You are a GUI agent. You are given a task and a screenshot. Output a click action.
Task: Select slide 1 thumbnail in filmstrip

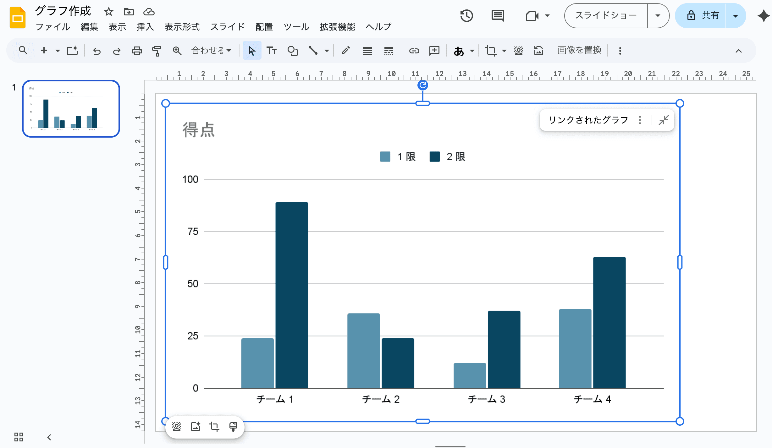click(71, 109)
